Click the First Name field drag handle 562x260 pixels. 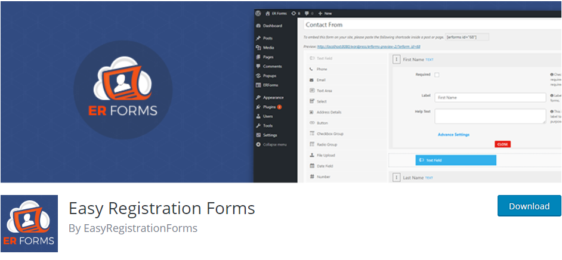click(x=396, y=60)
